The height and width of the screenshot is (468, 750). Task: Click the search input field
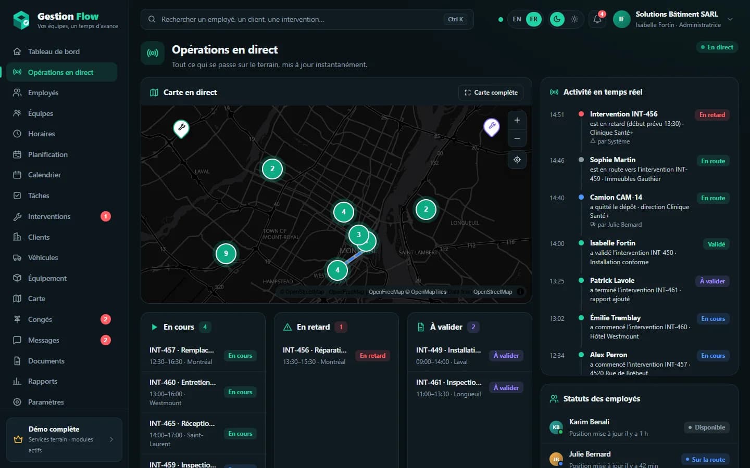pyautogui.click(x=307, y=19)
